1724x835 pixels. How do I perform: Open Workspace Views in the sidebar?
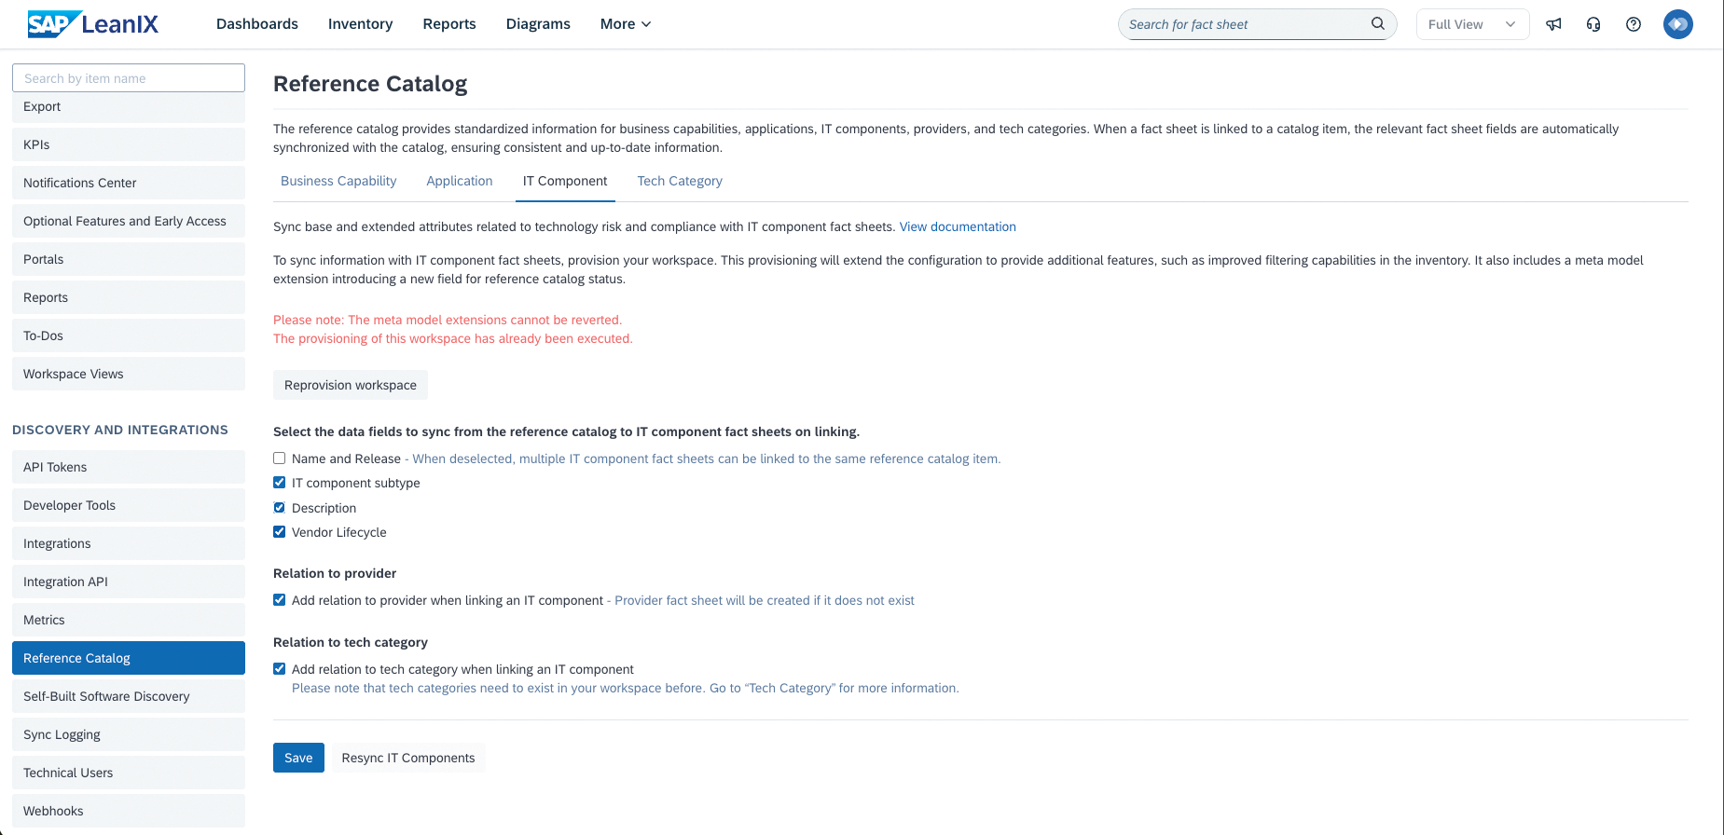pos(129,374)
